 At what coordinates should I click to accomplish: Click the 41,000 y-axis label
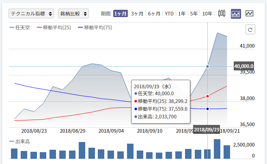click(x=247, y=46)
